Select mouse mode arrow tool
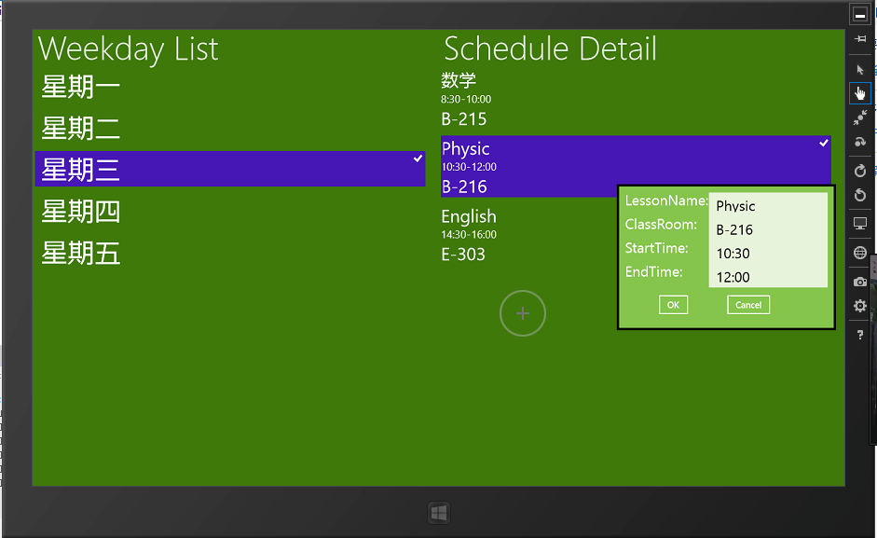 859,70
